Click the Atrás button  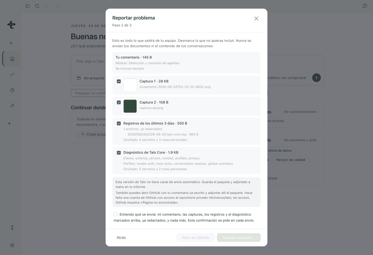[121, 237]
